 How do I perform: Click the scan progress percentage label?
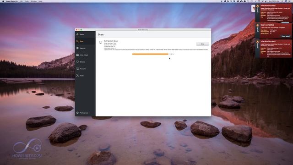click(172, 54)
